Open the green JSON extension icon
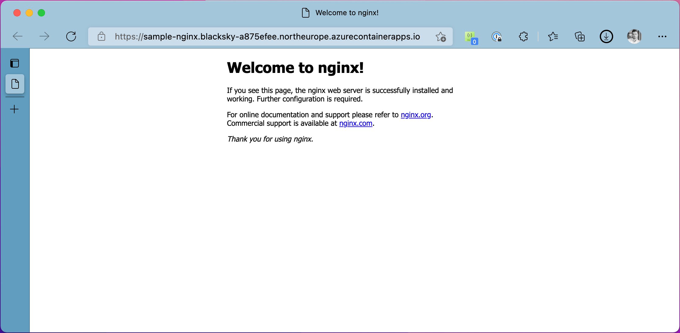Image resolution: width=680 pixels, height=333 pixels. tap(471, 37)
